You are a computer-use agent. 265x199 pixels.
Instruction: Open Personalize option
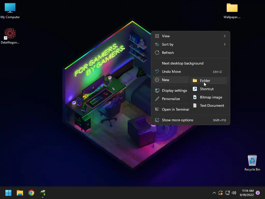pos(171,99)
